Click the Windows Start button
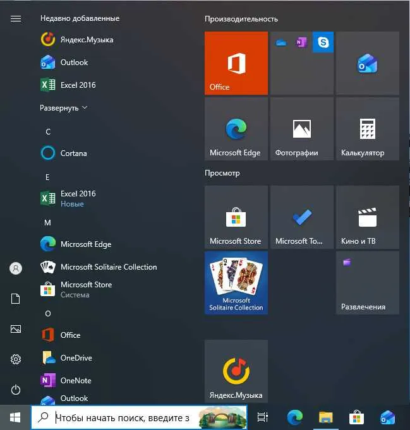The image size is (410, 430). (15, 417)
